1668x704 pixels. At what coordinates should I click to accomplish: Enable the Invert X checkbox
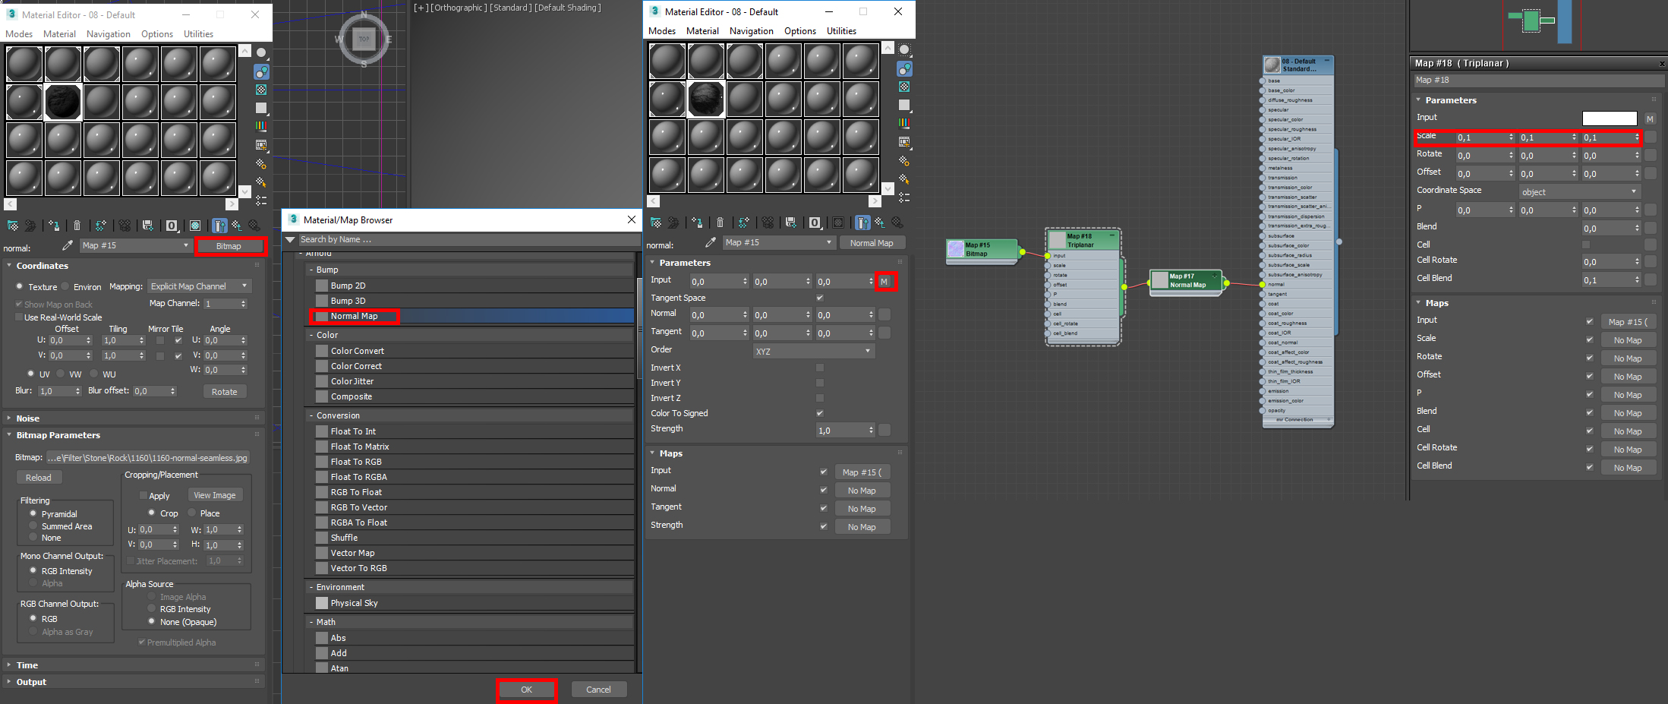pos(820,368)
